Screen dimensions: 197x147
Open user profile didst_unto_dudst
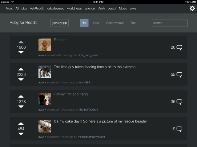88,55
